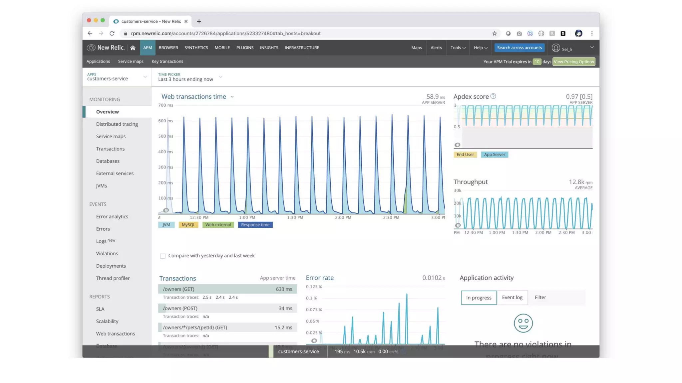Viewport: 682px width, 383px height.
Task: Click View Pricing Options button
Action: [x=573, y=62]
